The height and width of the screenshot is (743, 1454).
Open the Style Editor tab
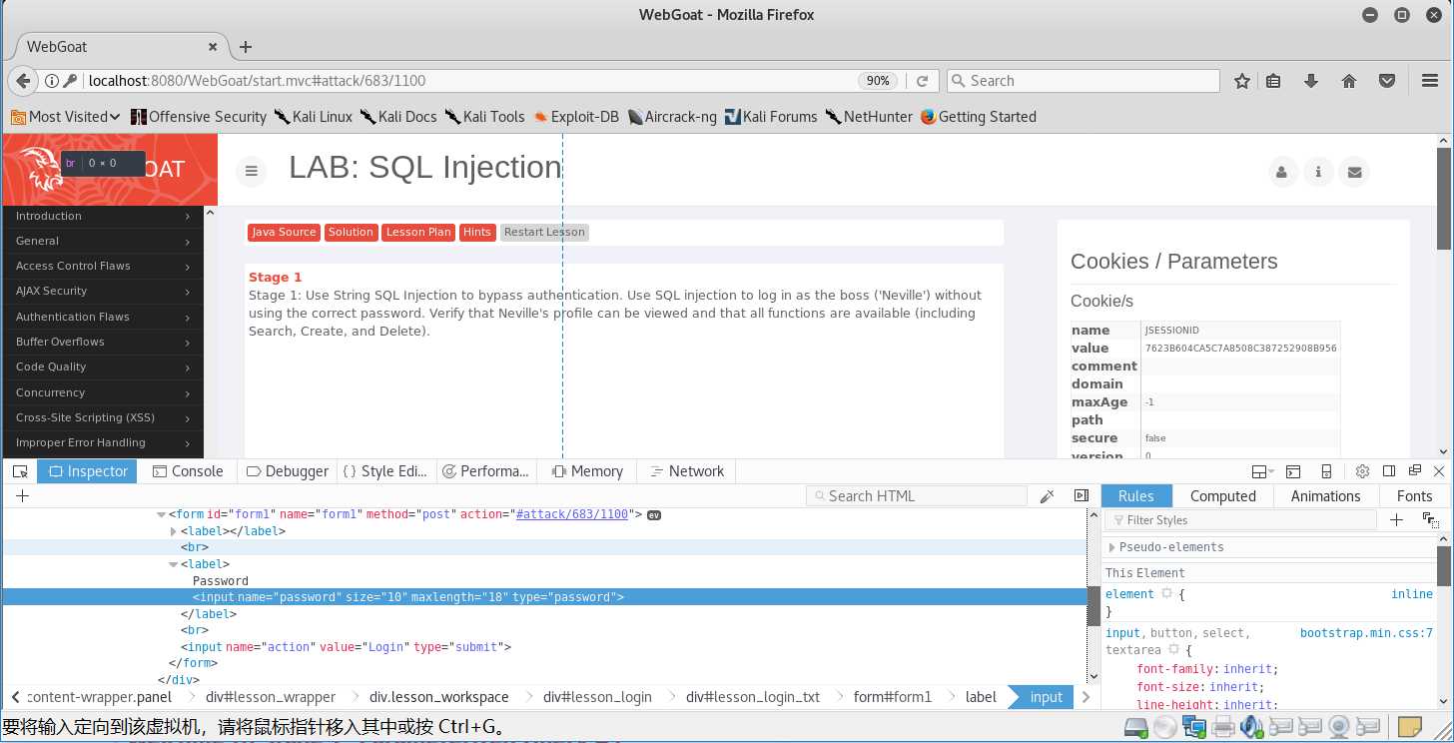point(385,471)
